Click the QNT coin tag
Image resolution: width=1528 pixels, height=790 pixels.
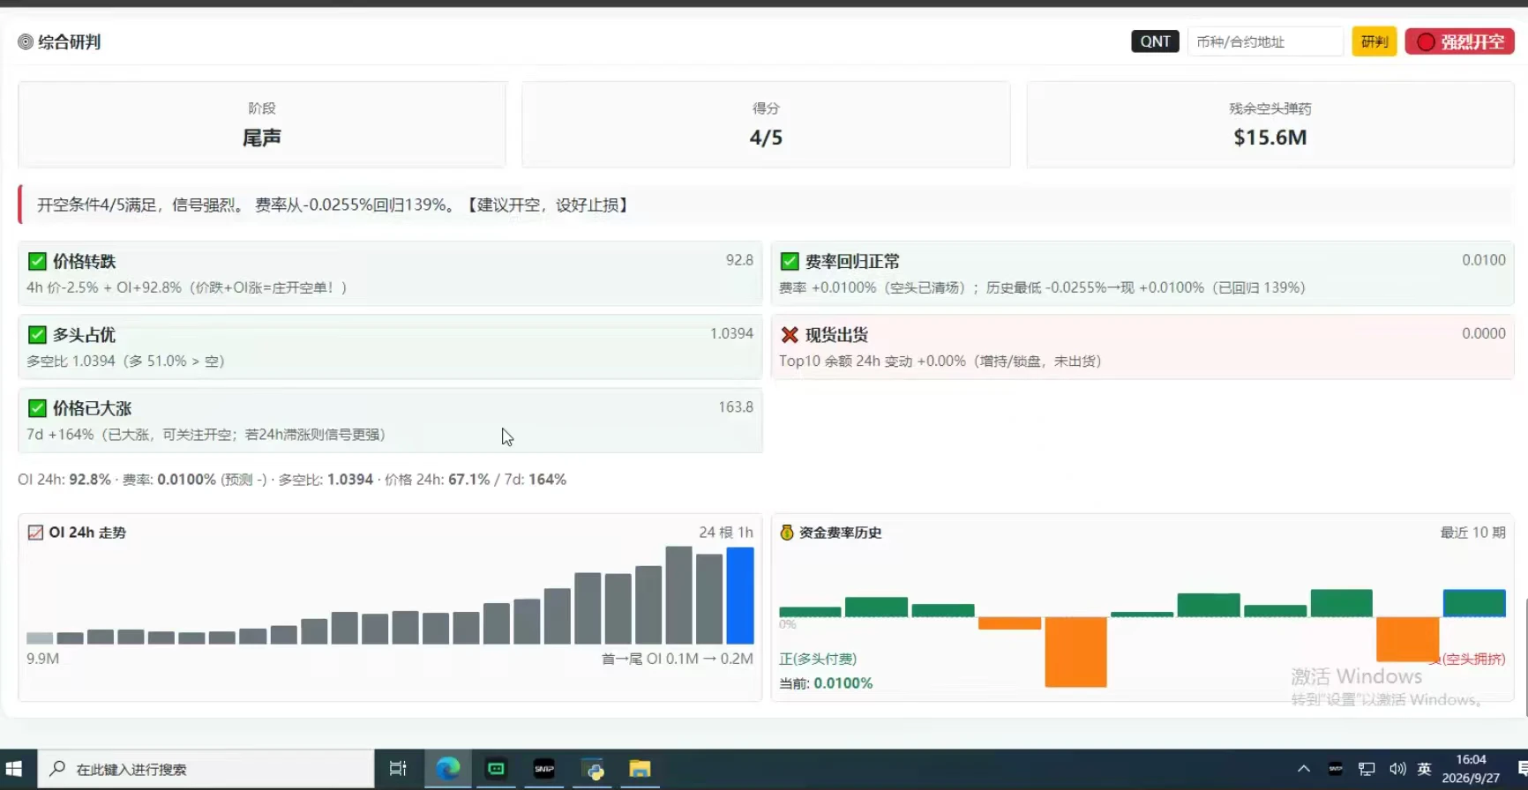1155,41
